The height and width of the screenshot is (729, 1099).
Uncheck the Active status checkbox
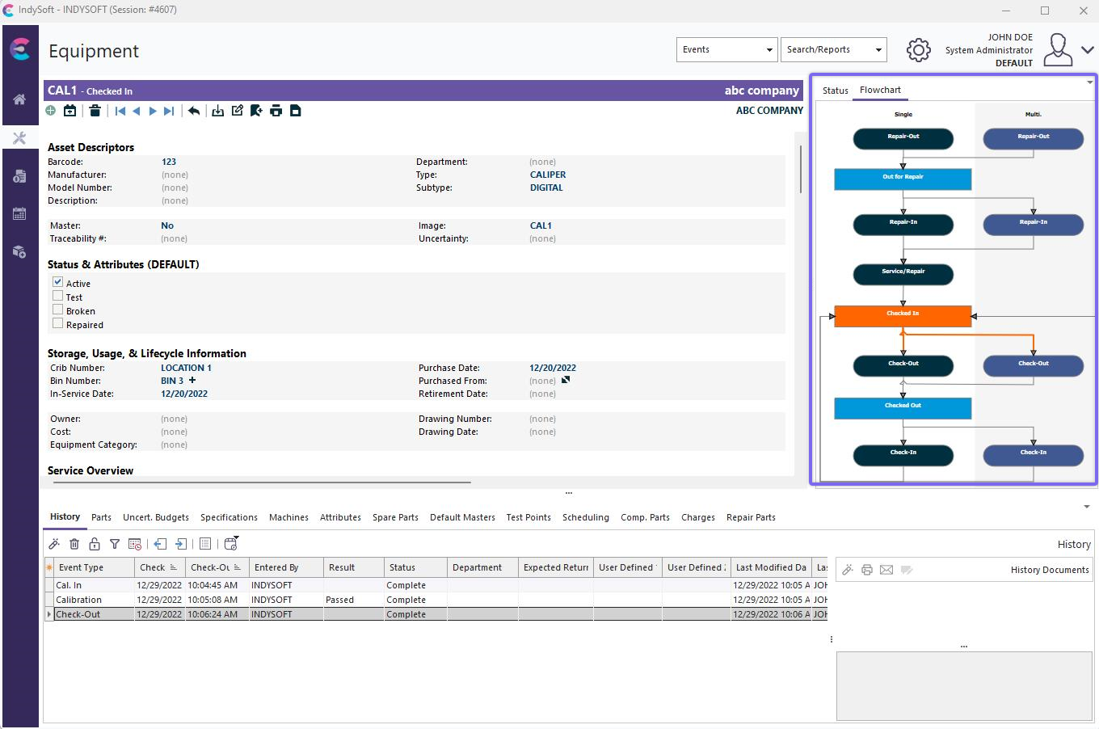(58, 282)
